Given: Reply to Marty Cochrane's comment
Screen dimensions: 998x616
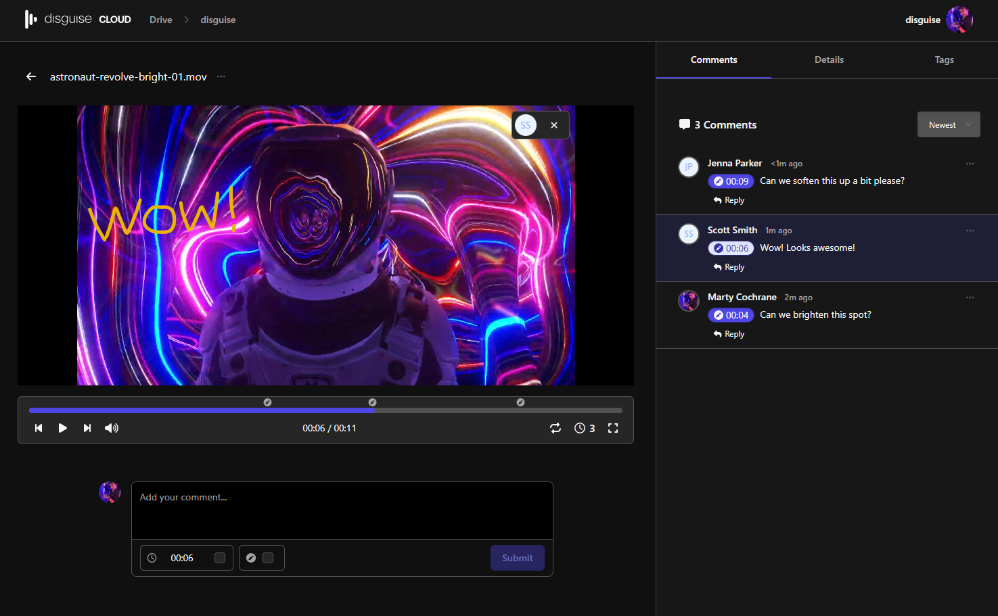Looking at the screenshot, I should click(729, 334).
